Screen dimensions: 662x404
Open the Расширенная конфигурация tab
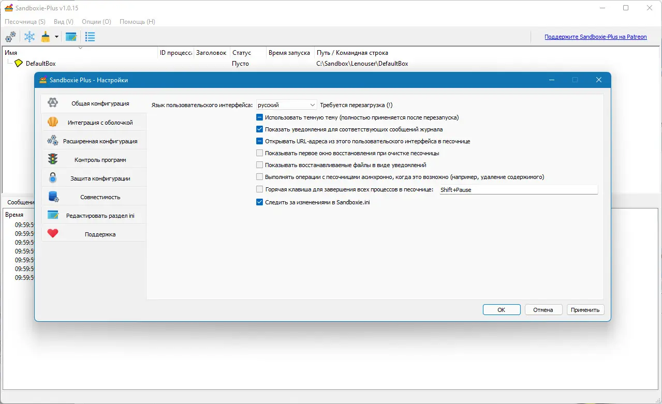pyautogui.click(x=94, y=141)
